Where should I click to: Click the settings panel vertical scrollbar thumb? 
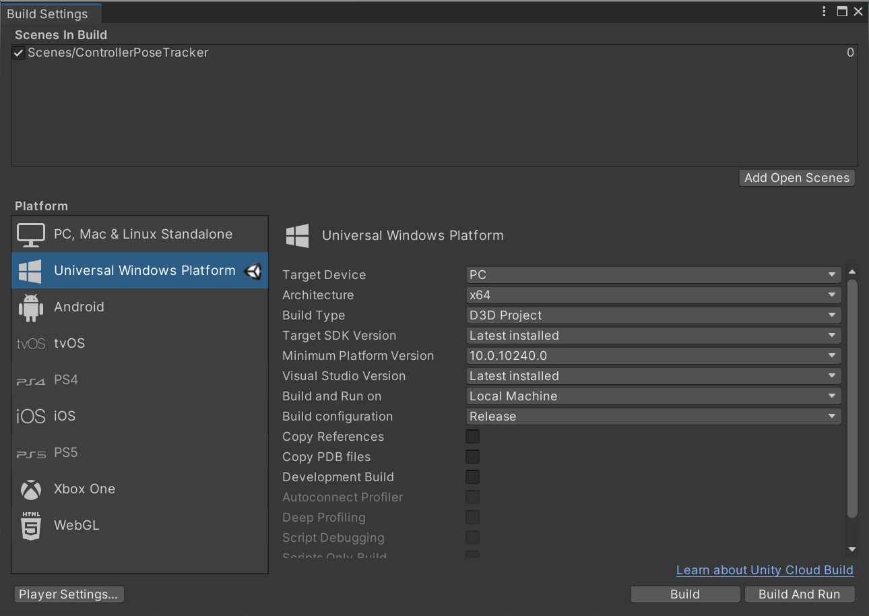pos(852,398)
